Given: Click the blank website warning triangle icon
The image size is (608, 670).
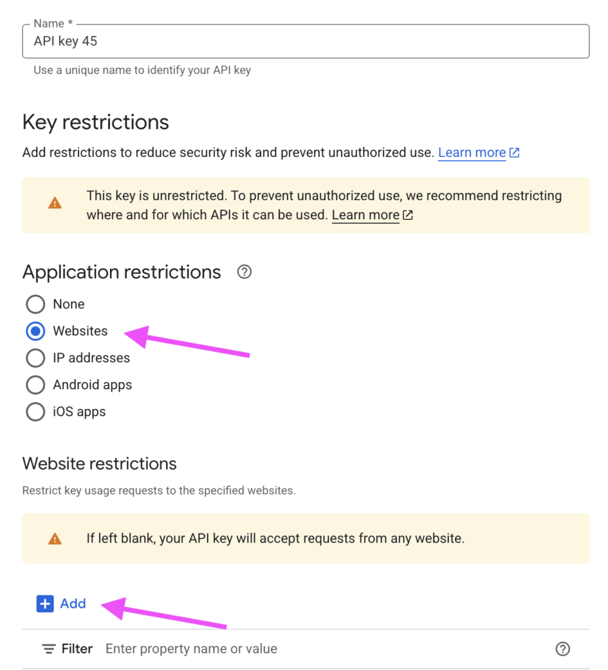Looking at the screenshot, I should 55,539.
